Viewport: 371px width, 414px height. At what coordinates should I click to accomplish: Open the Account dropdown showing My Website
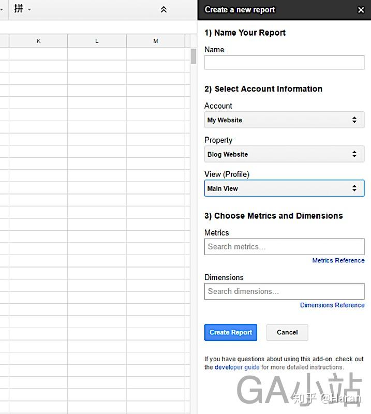pyautogui.click(x=284, y=120)
